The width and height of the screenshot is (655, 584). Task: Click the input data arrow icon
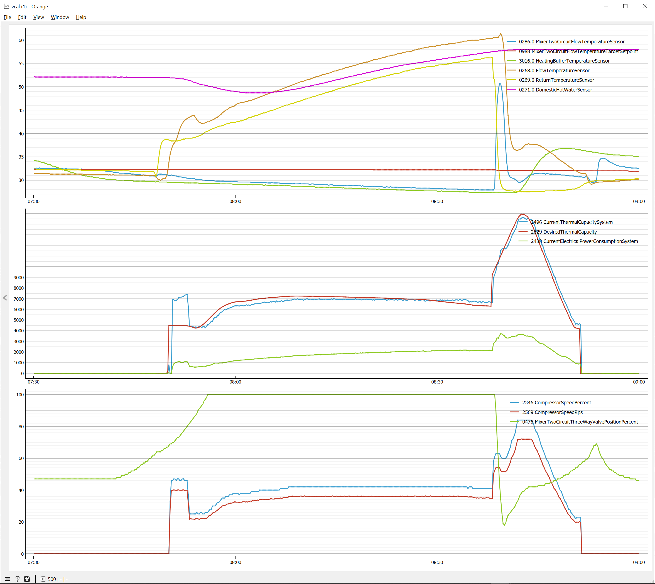click(x=43, y=579)
